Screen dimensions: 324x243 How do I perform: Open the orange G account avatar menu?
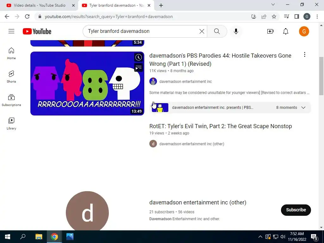point(304,31)
